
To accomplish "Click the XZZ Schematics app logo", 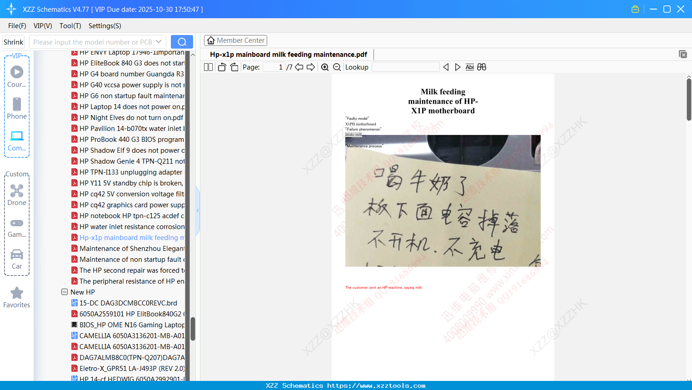I will tap(11, 9).
